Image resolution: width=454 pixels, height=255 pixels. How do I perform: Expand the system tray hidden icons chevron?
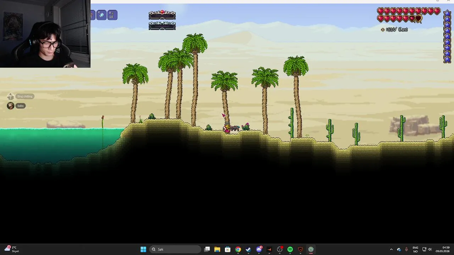click(x=391, y=249)
